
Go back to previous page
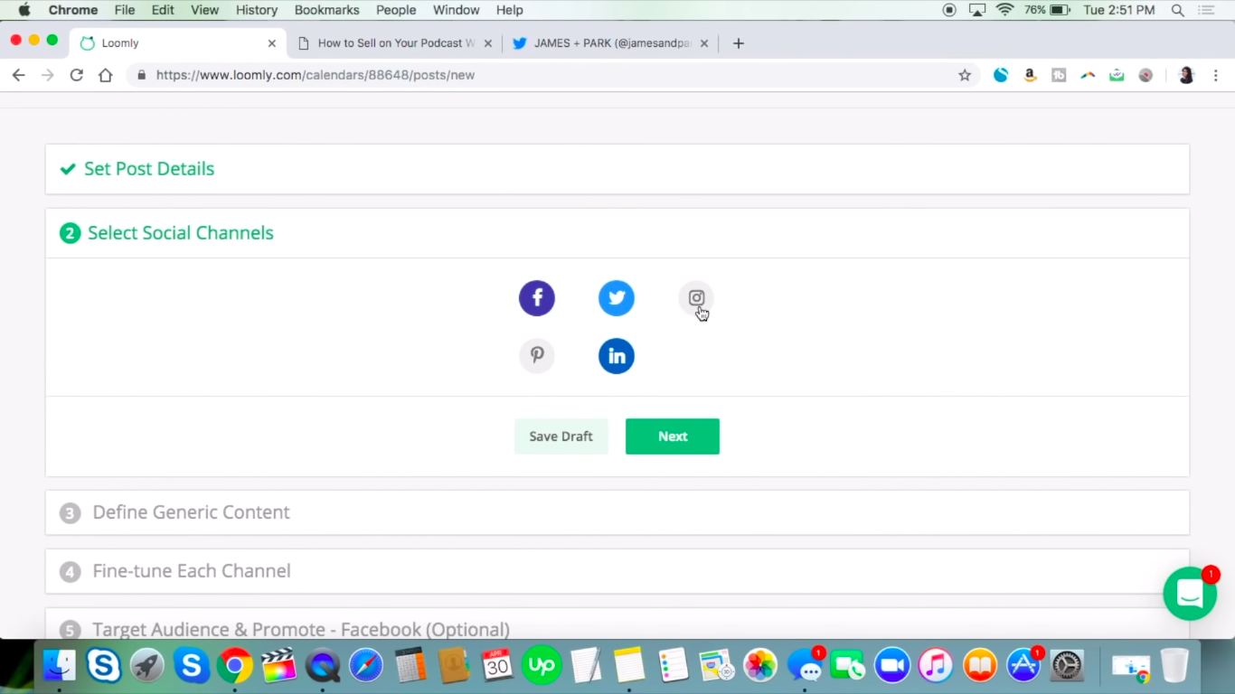(18, 75)
